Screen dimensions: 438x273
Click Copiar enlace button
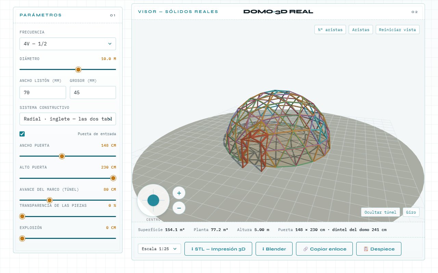pos(325,249)
